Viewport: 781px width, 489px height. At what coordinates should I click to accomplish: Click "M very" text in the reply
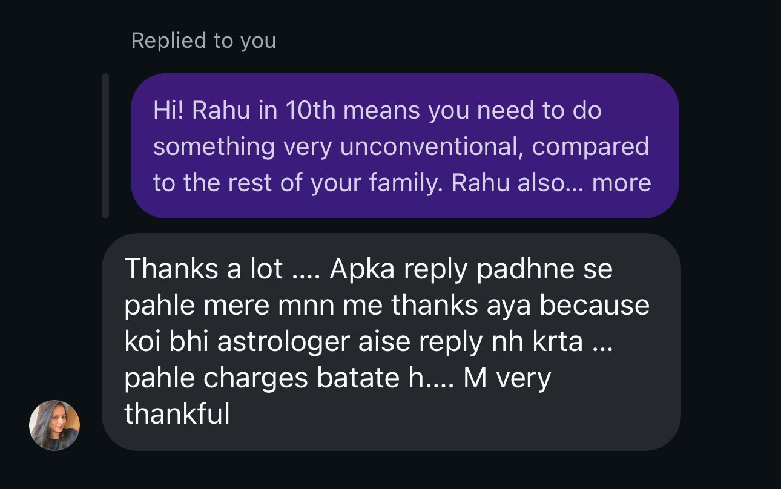(x=507, y=378)
